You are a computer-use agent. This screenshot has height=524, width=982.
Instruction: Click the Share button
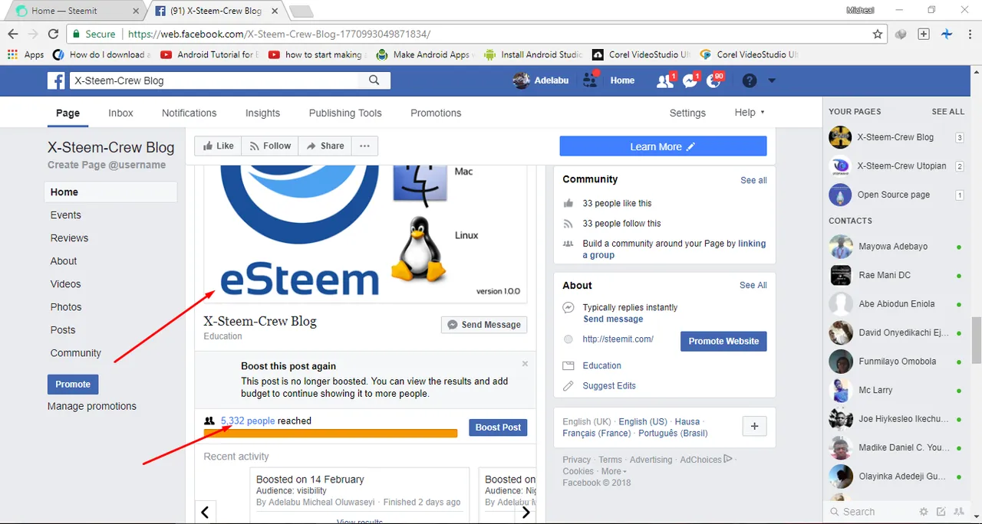click(325, 146)
